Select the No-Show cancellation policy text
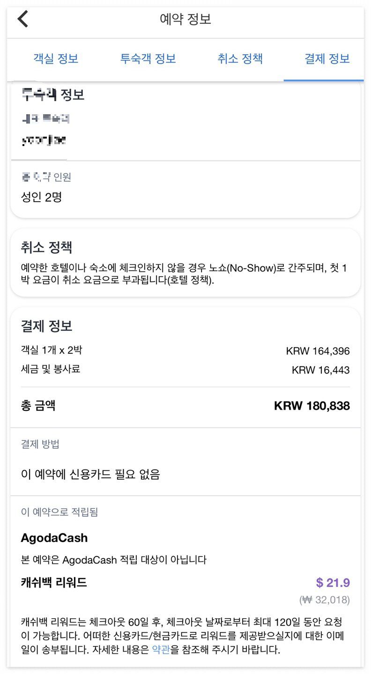 [x=185, y=275]
